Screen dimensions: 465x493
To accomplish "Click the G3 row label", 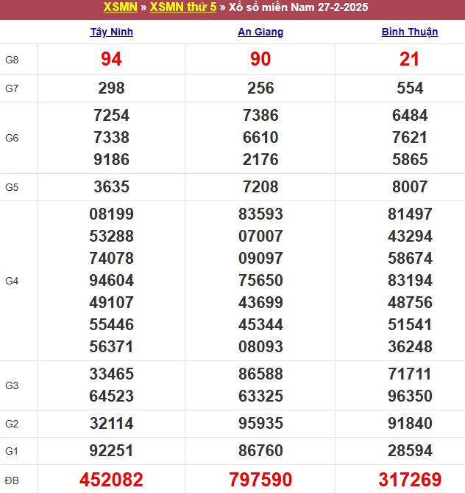I will 12,385.
